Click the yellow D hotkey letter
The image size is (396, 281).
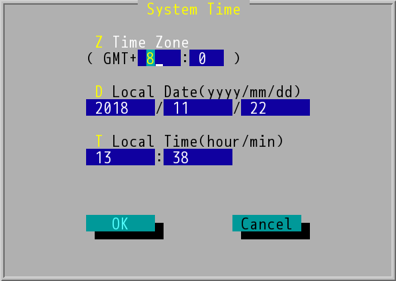click(99, 91)
